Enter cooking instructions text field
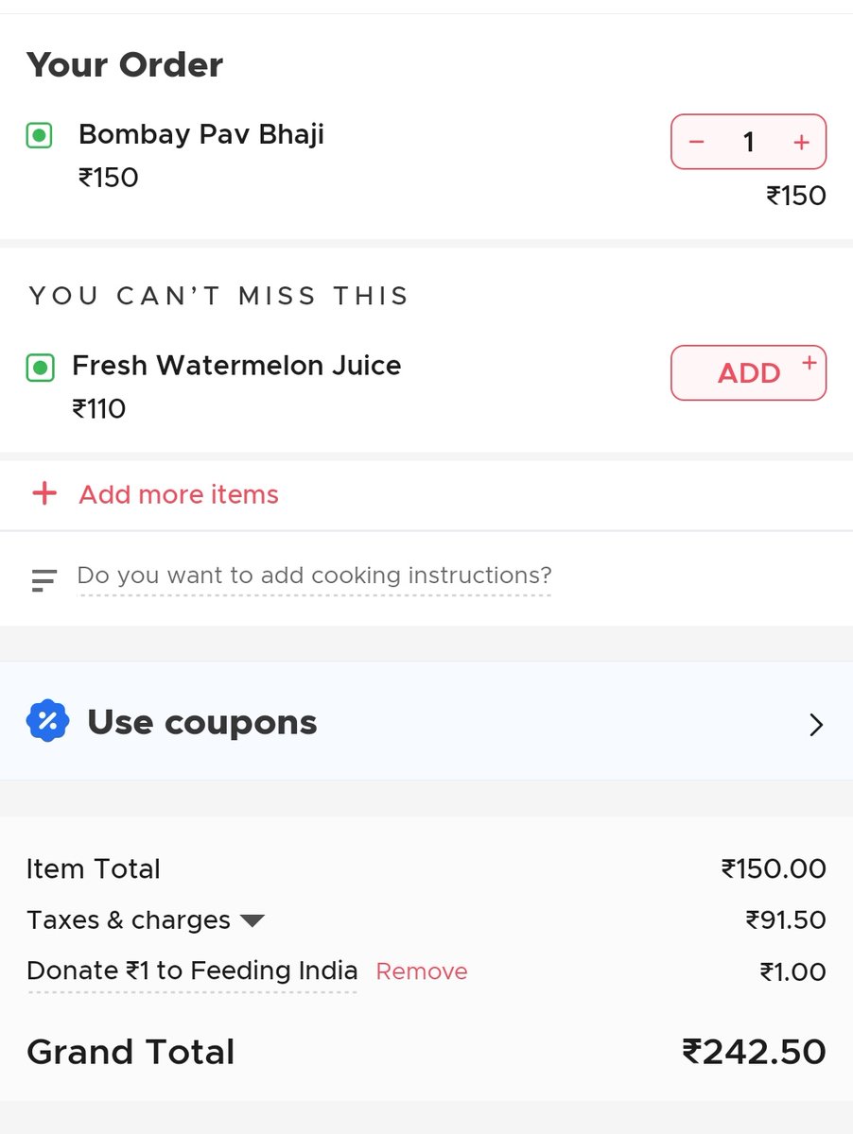The image size is (853, 1134). [314, 576]
